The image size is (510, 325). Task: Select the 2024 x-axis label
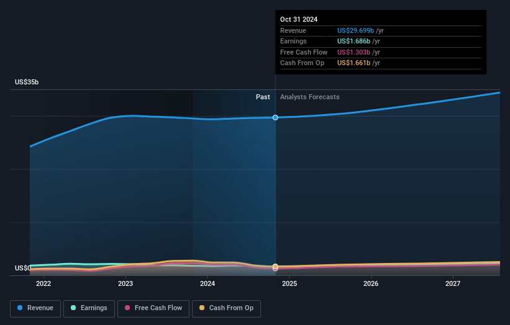(207, 283)
